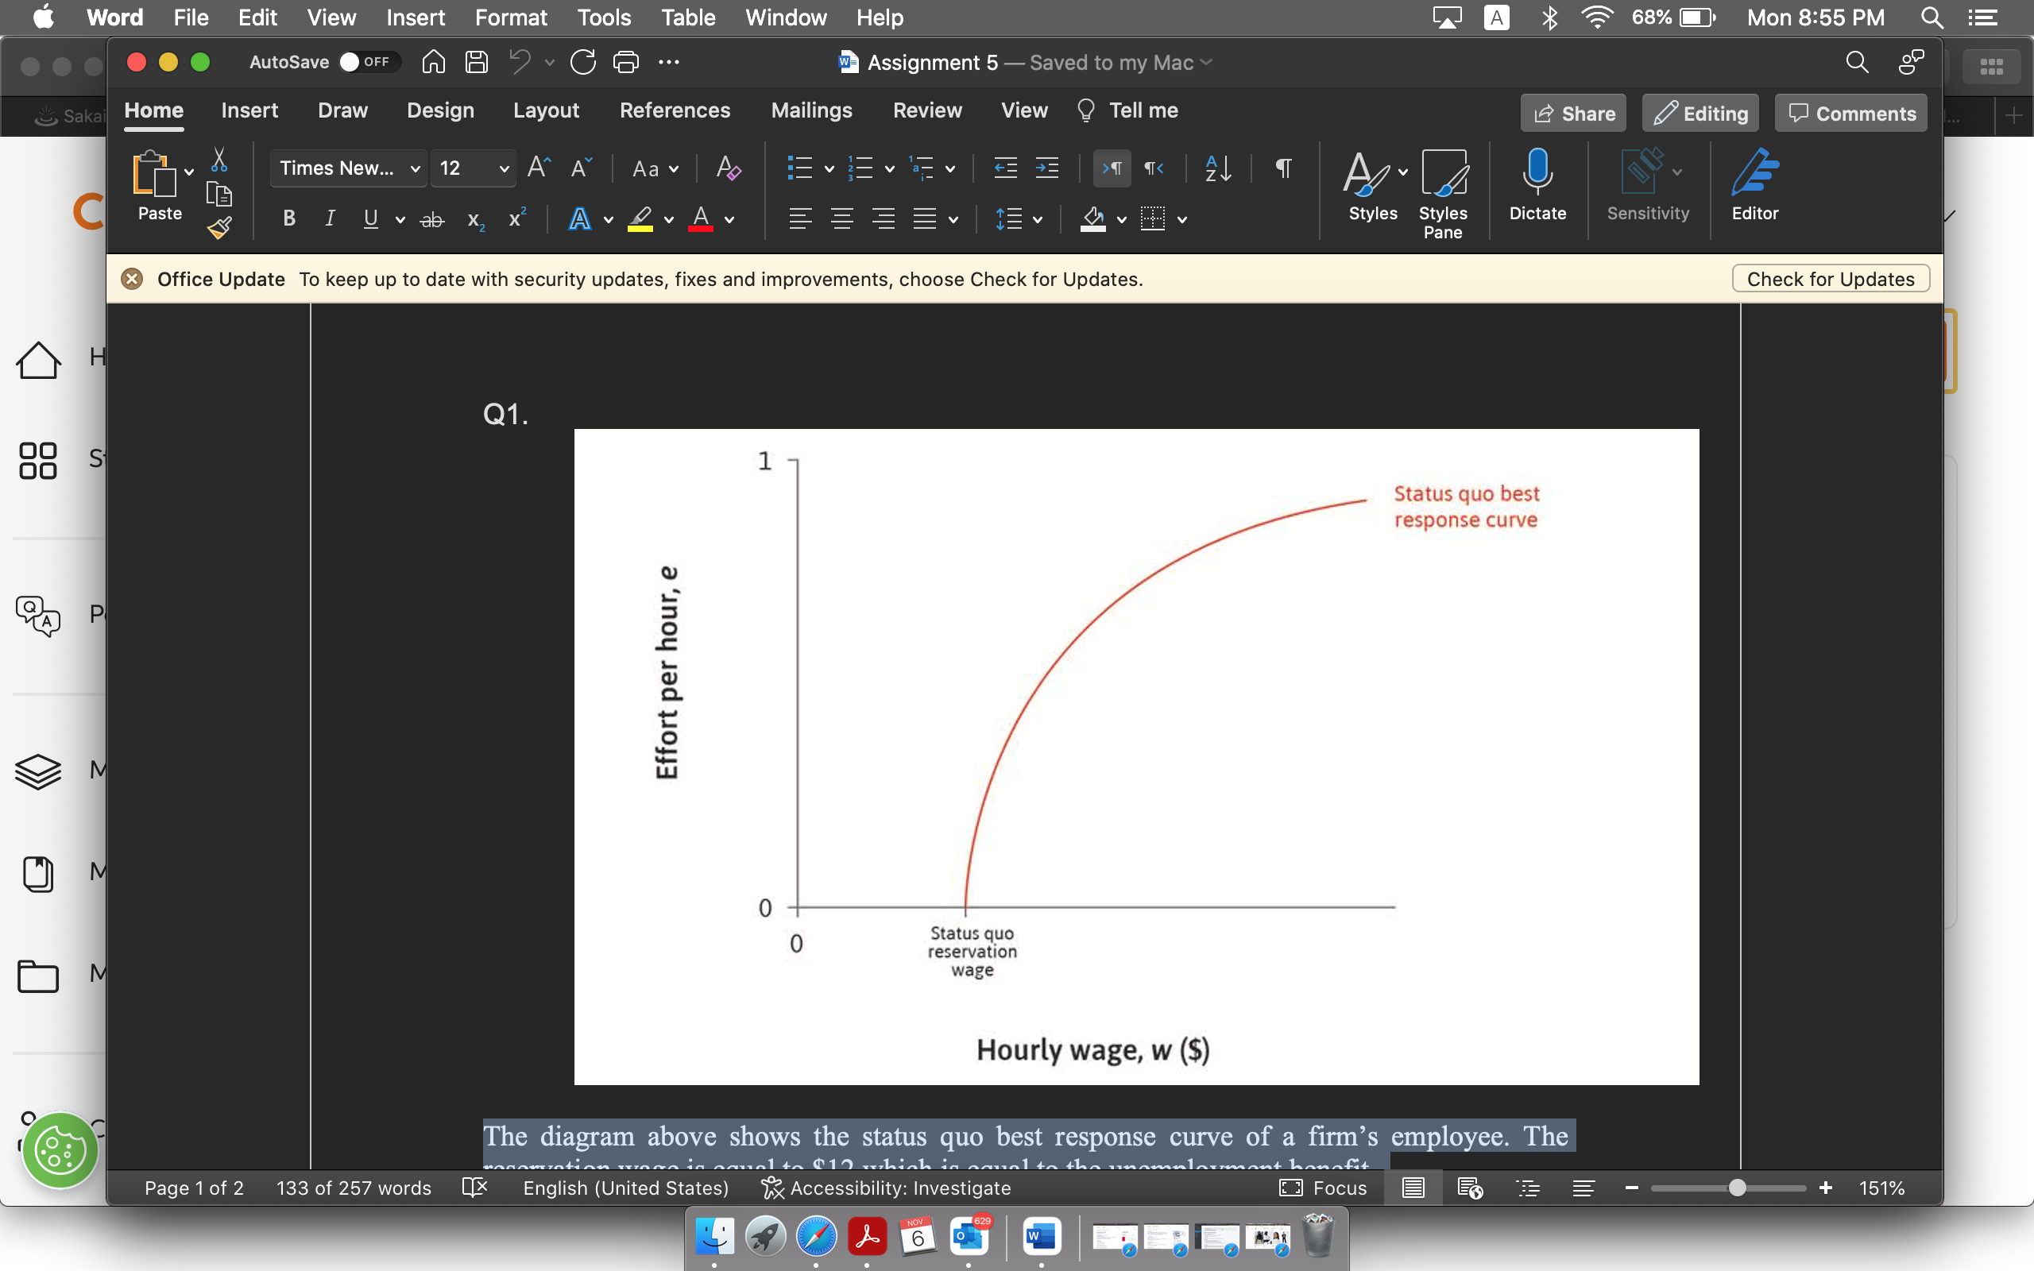Toggle the AutoSave switch on
Viewport: 2034px width, 1271px height.
(368, 62)
